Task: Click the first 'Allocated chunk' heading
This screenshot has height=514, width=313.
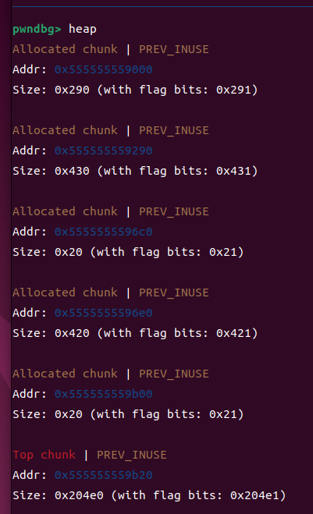Action: tap(65, 49)
